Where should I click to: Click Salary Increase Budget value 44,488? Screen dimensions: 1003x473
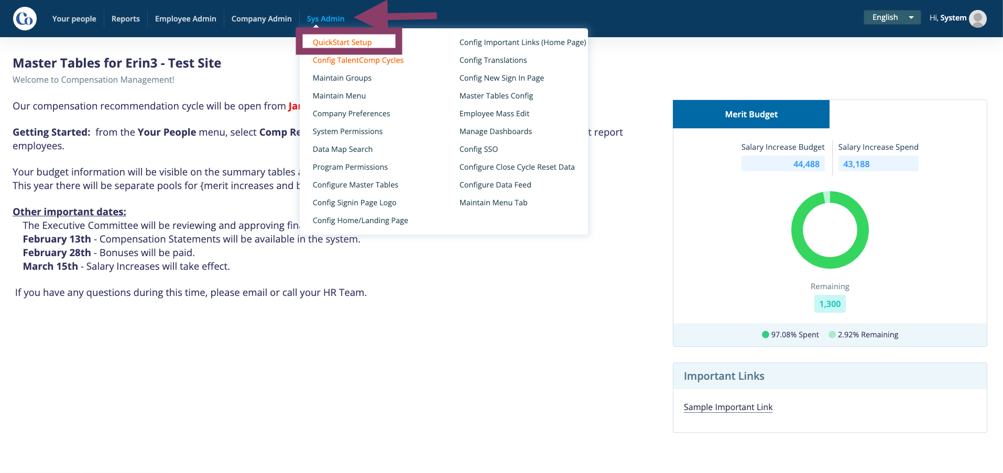pos(783,164)
